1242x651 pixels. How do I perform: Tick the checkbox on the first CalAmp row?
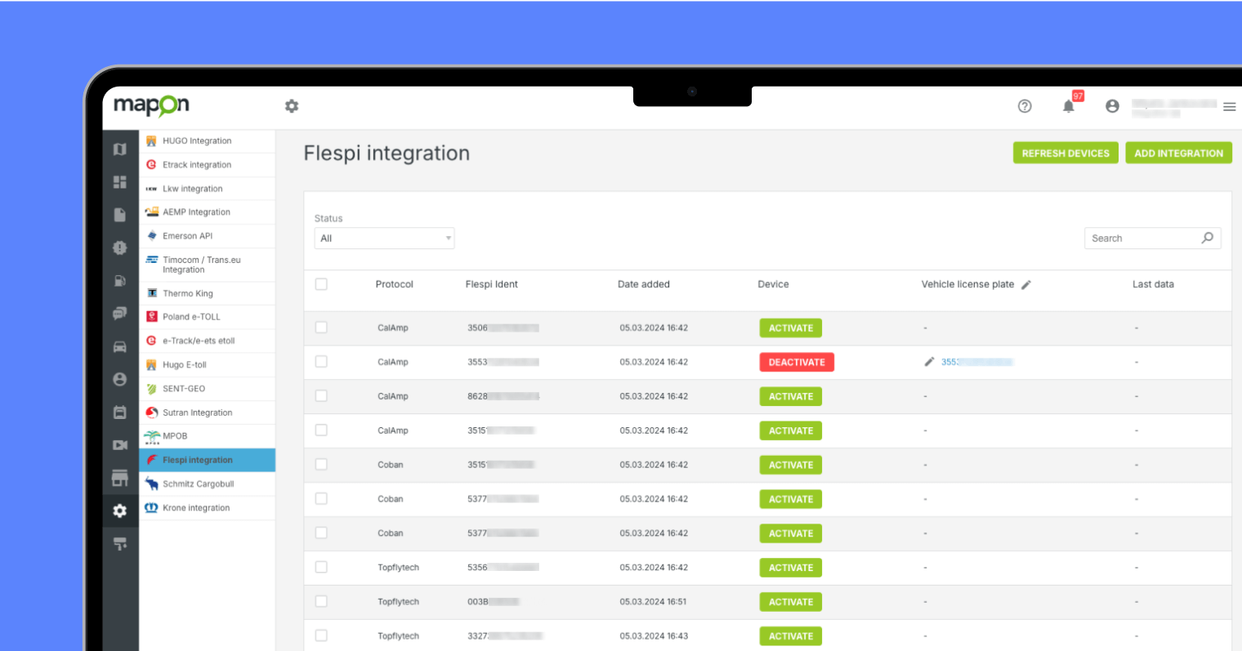(x=321, y=328)
